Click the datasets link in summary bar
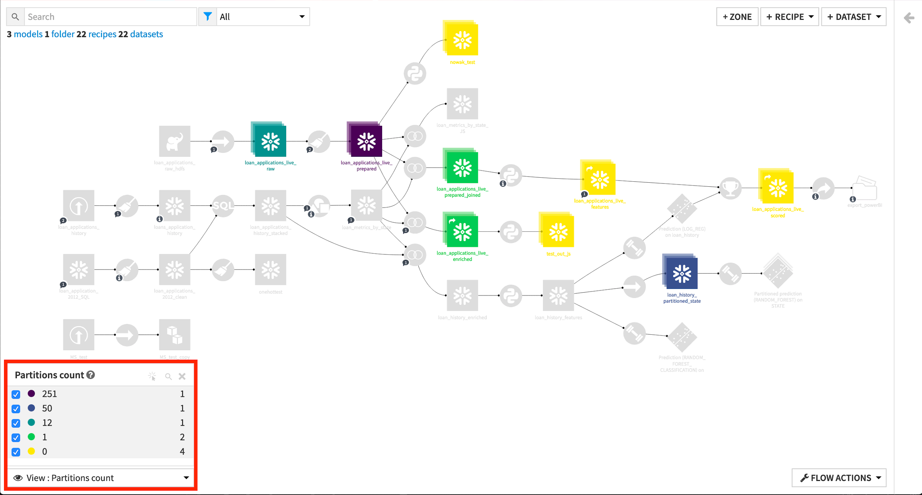The width and height of the screenshot is (922, 495). click(x=146, y=33)
